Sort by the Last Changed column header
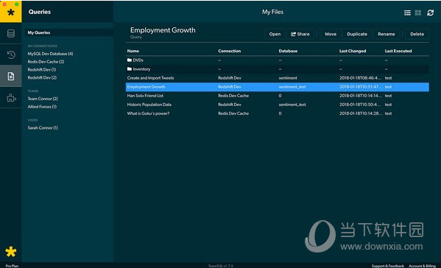This screenshot has width=441, height=268. [x=353, y=51]
